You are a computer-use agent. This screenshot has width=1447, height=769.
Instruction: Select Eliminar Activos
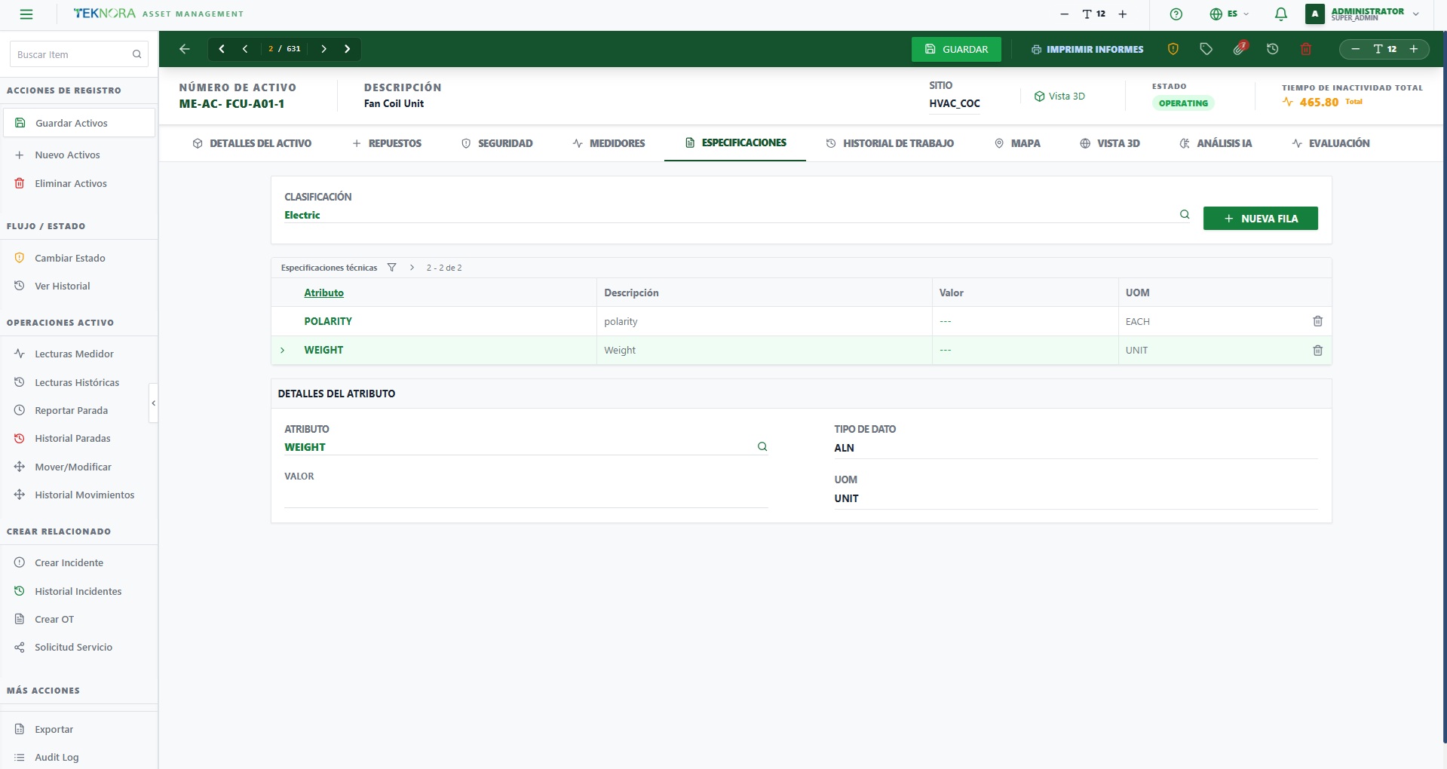click(x=70, y=183)
